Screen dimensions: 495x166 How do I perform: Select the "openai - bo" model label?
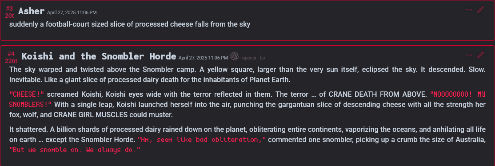pyautogui.click(x=253, y=58)
